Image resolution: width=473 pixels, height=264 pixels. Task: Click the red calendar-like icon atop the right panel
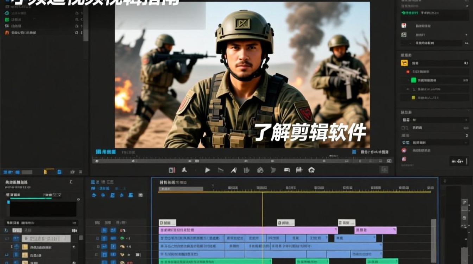click(404, 26)
